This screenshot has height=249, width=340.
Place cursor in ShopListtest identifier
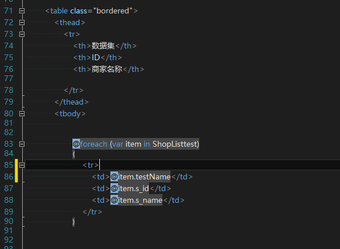click(175, 144)
